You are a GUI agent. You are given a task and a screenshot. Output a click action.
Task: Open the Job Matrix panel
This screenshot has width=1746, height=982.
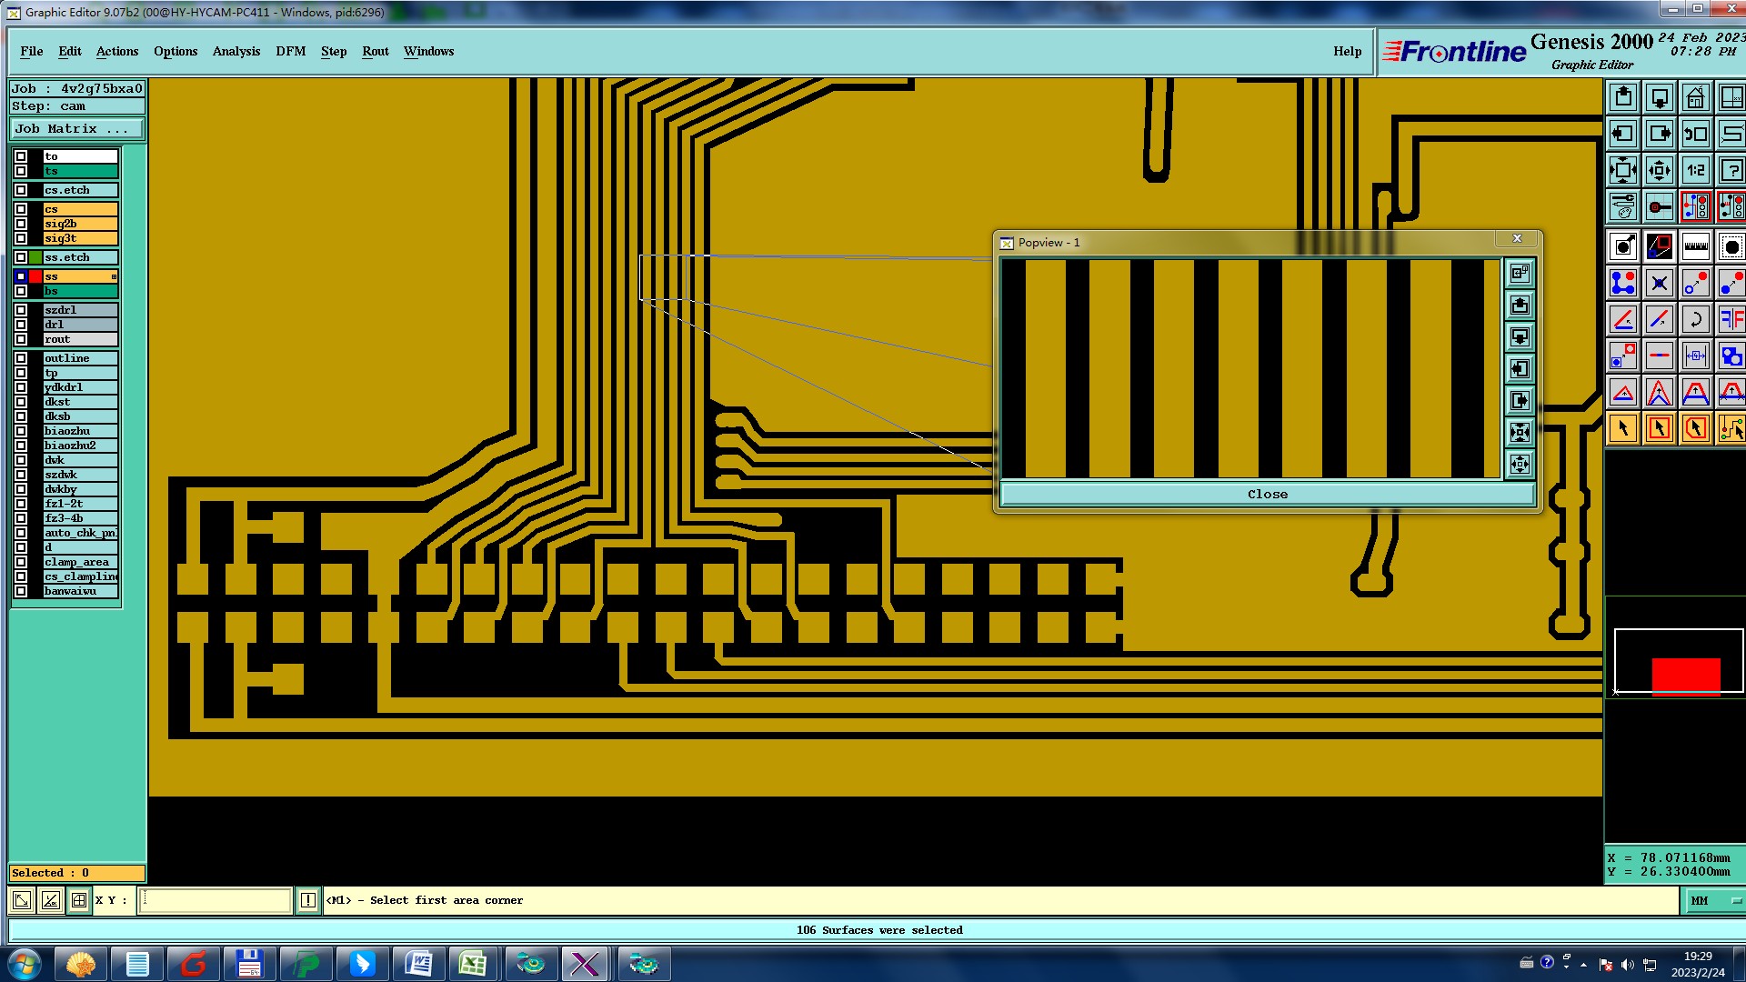click(76, 129)
